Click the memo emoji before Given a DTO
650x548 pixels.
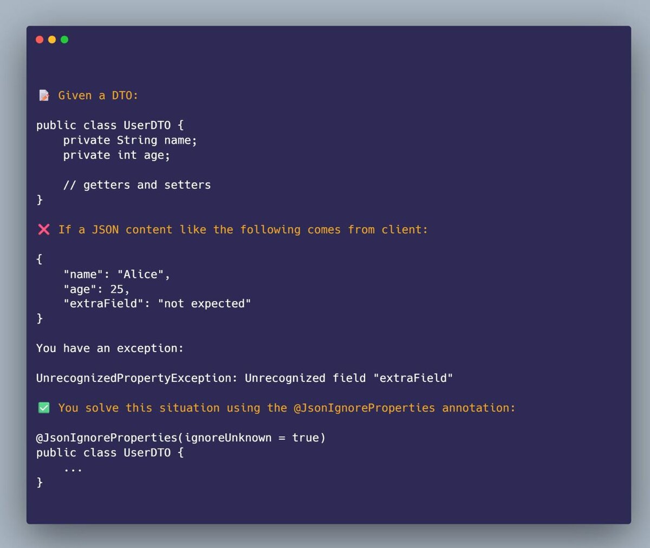pyautogui.click(x=44, y=96)
